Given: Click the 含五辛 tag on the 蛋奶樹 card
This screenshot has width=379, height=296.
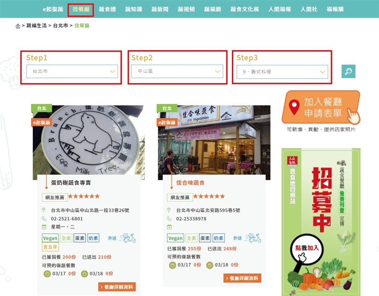Looking at the screenshot, I should pos(50,247).
